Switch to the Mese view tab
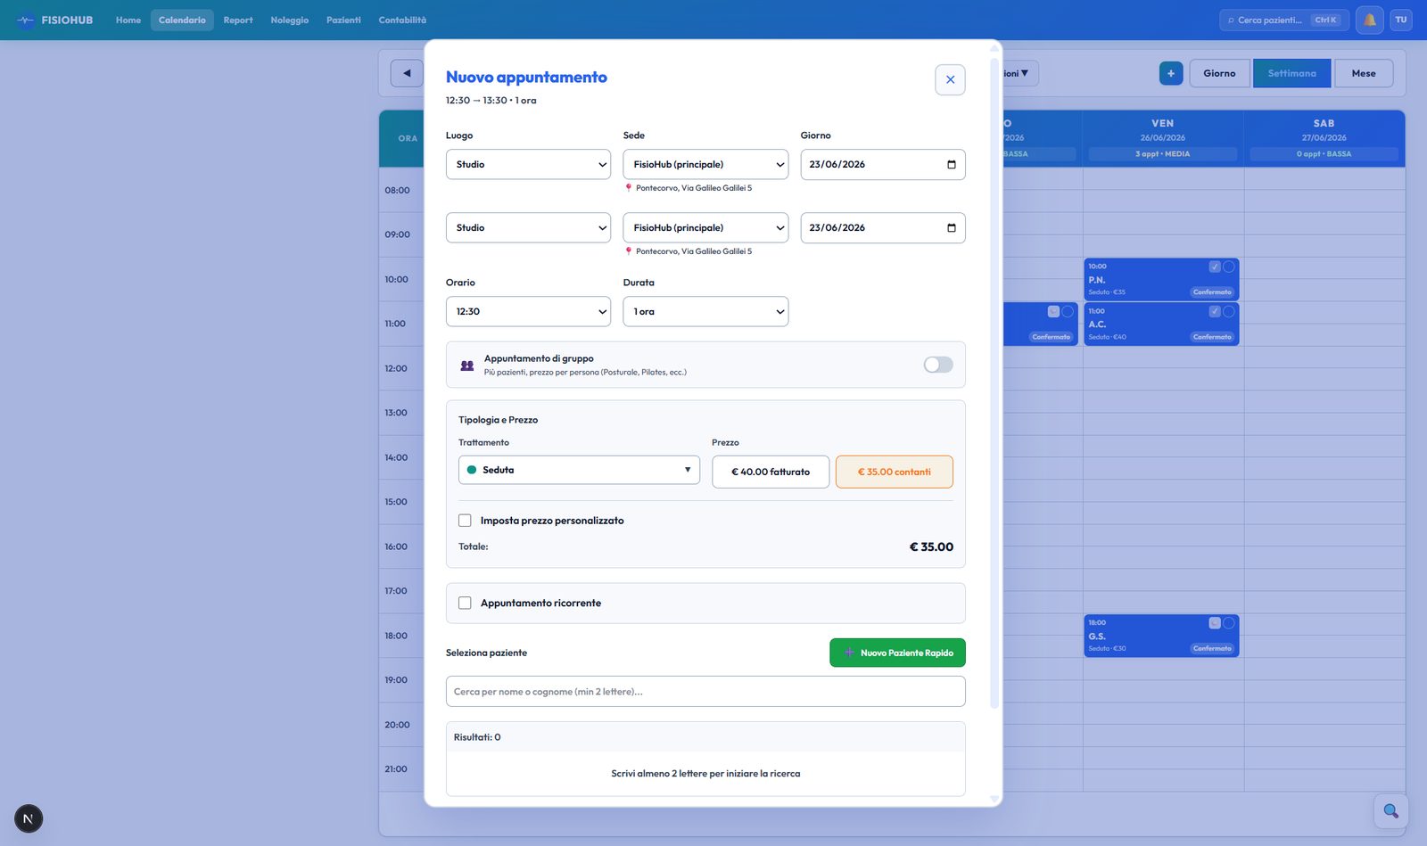The image size is (1427, 846). point(1364,73)
